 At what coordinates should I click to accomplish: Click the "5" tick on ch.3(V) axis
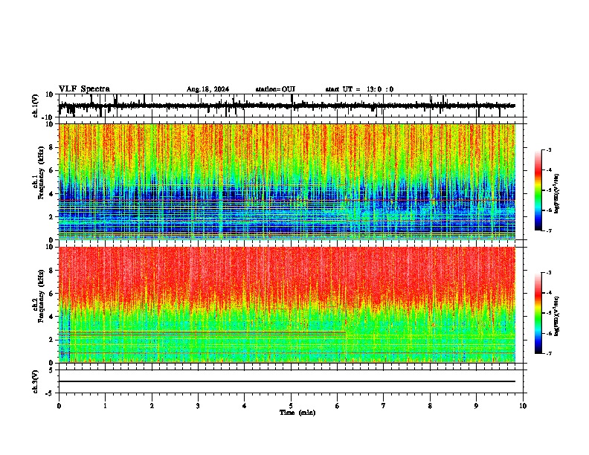pos(52,370)
